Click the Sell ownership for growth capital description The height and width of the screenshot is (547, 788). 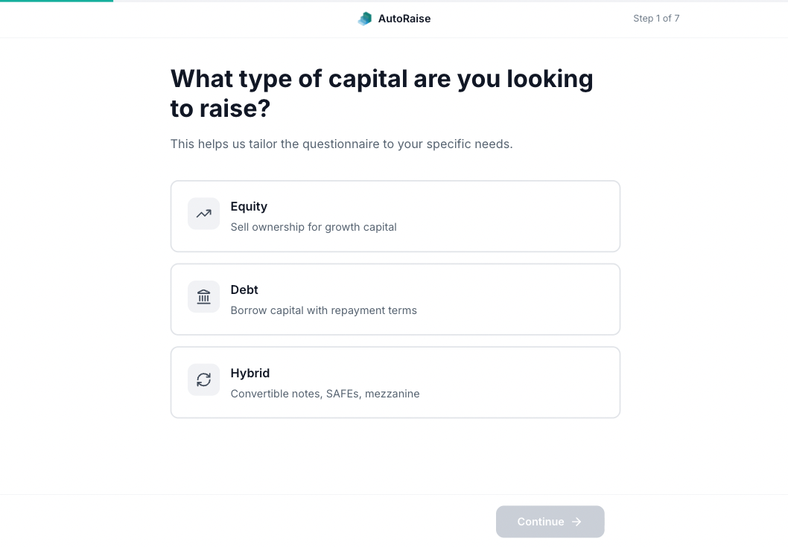(314, 227)
